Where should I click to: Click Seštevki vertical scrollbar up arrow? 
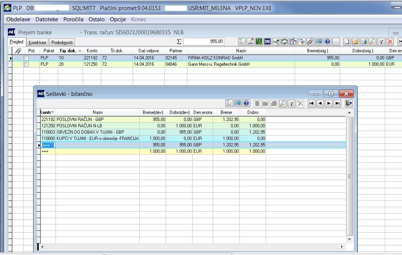[x=349, y=113]
